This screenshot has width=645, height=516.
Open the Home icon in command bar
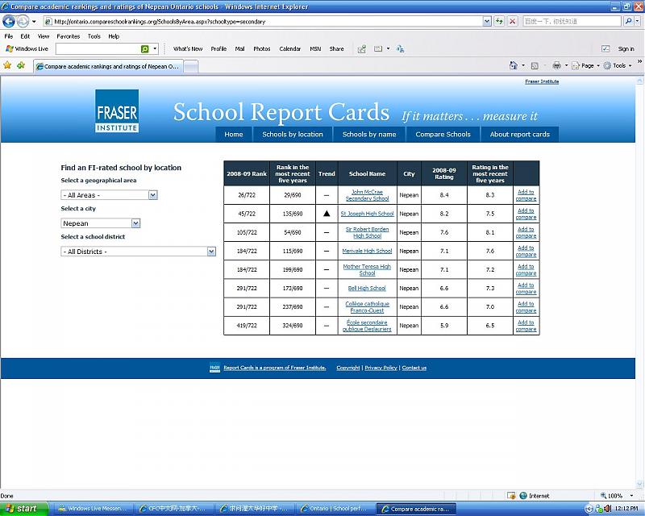pyautogui.click(x=514, y=65)
